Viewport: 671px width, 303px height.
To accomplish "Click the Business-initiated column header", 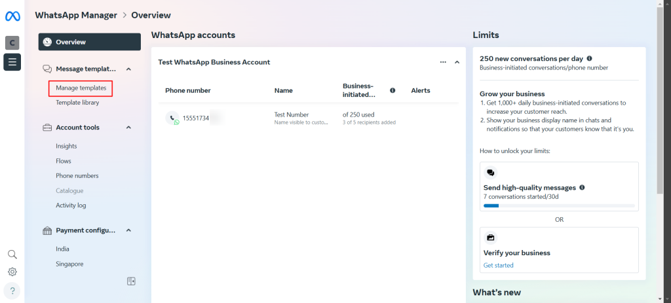I will point(359,90).
